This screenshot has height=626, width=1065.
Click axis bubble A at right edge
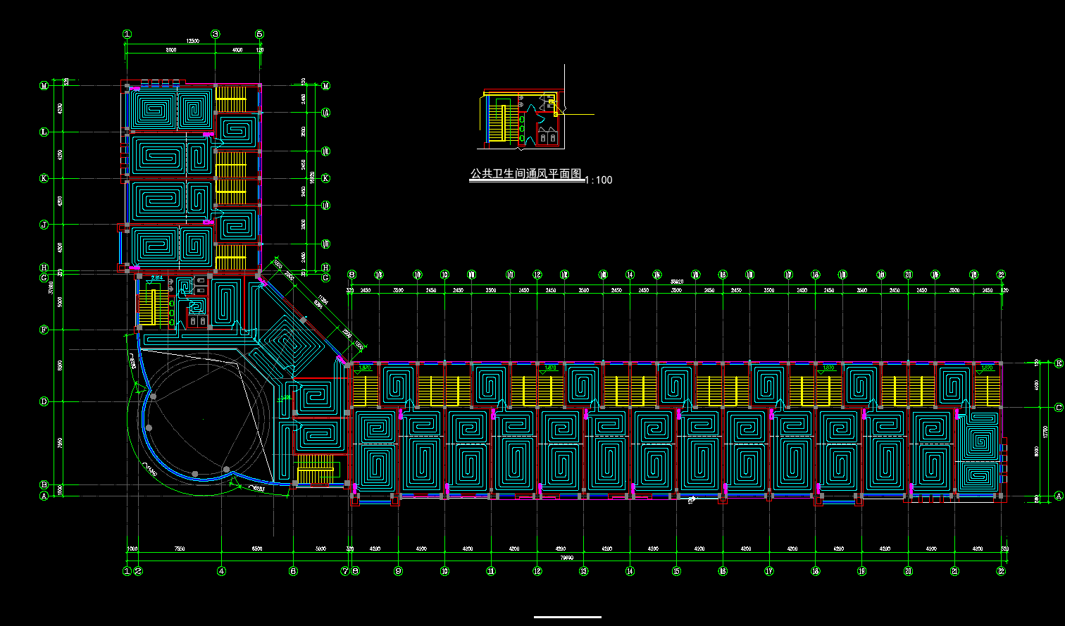coord(1059,496)
